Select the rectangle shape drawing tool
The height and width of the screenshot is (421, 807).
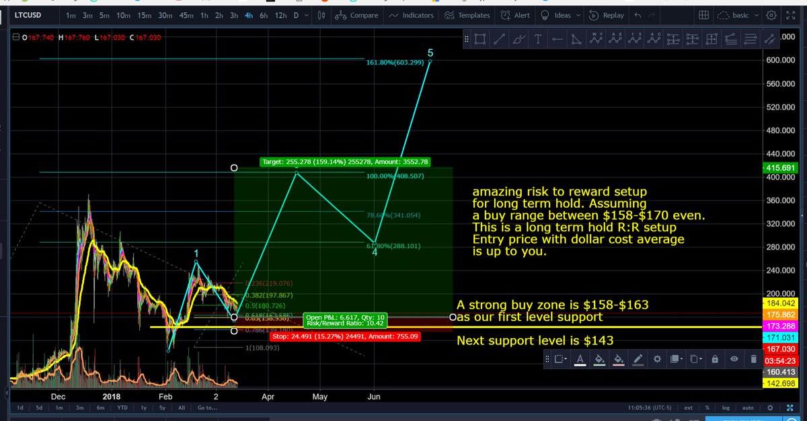point(480,39)
